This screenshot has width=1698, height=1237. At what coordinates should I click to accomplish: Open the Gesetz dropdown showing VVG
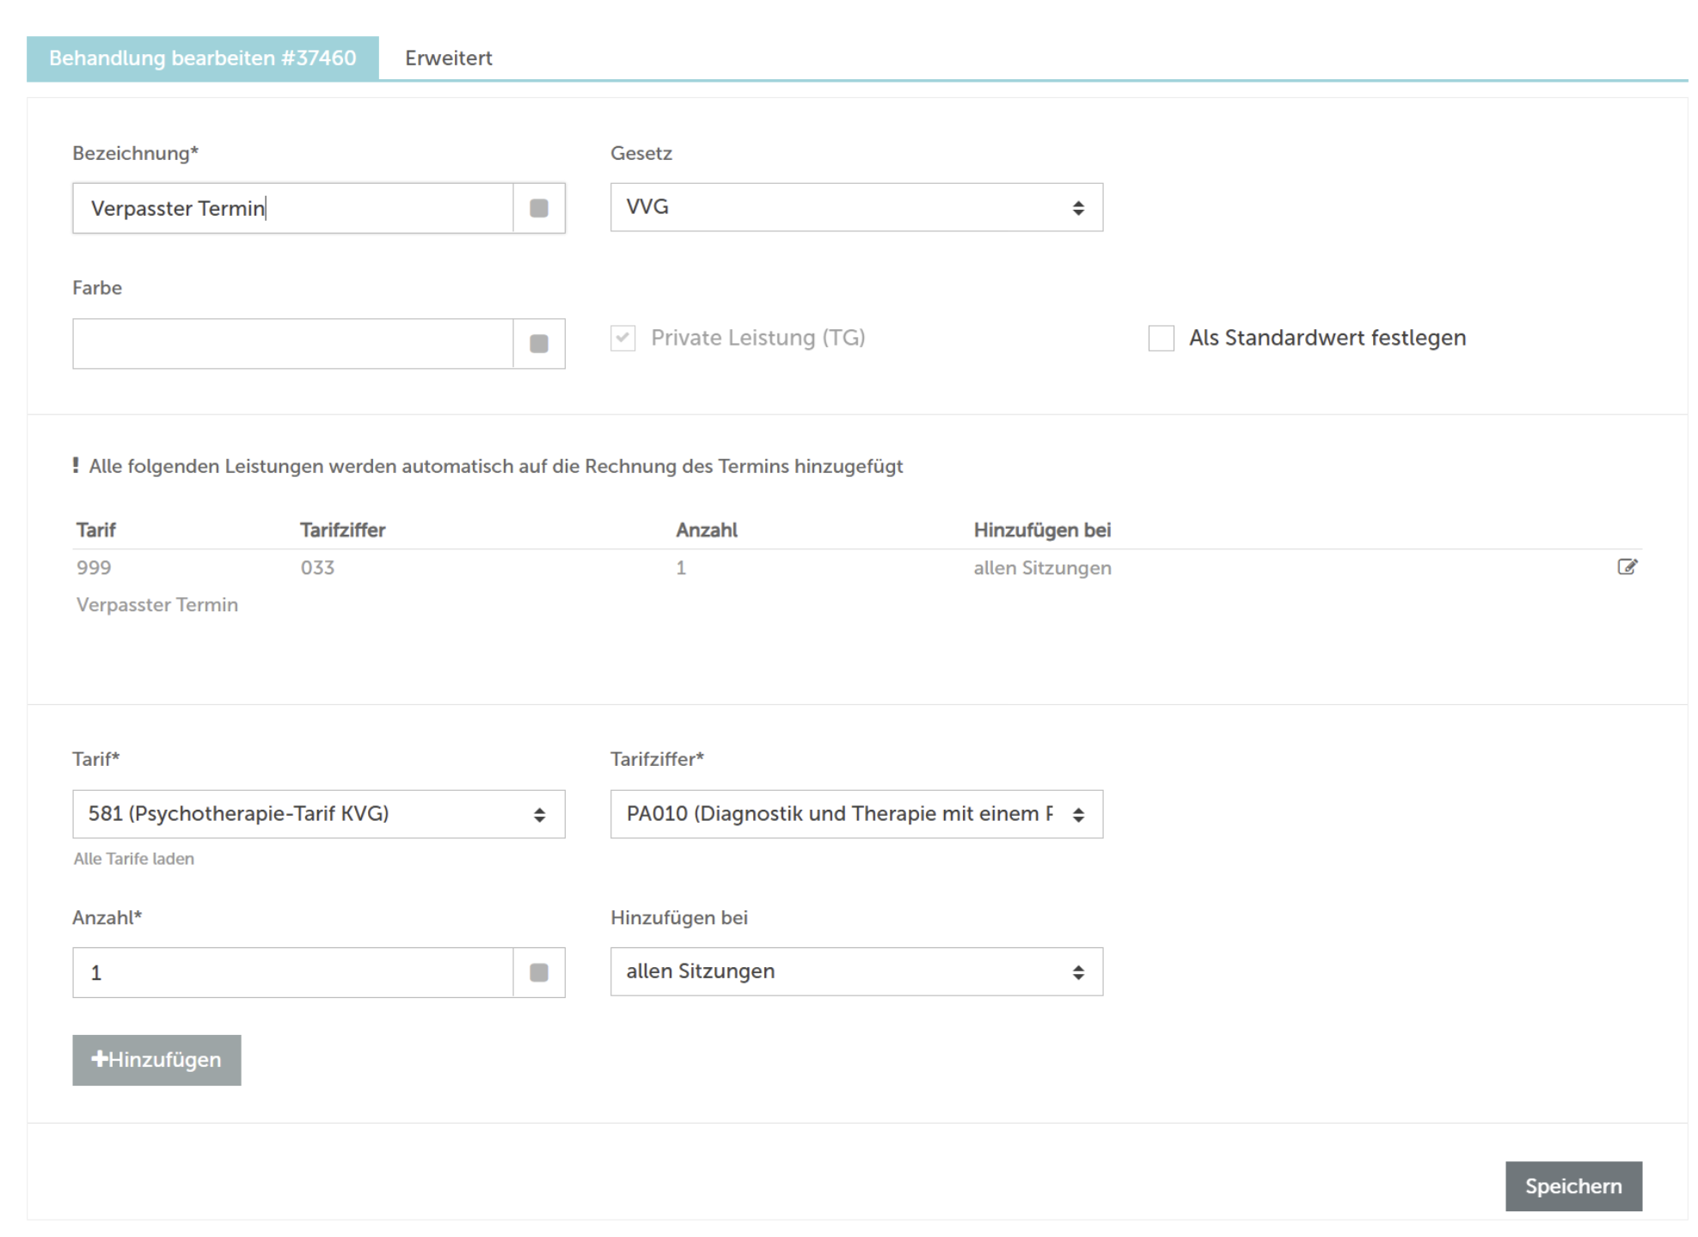[855, 207]
